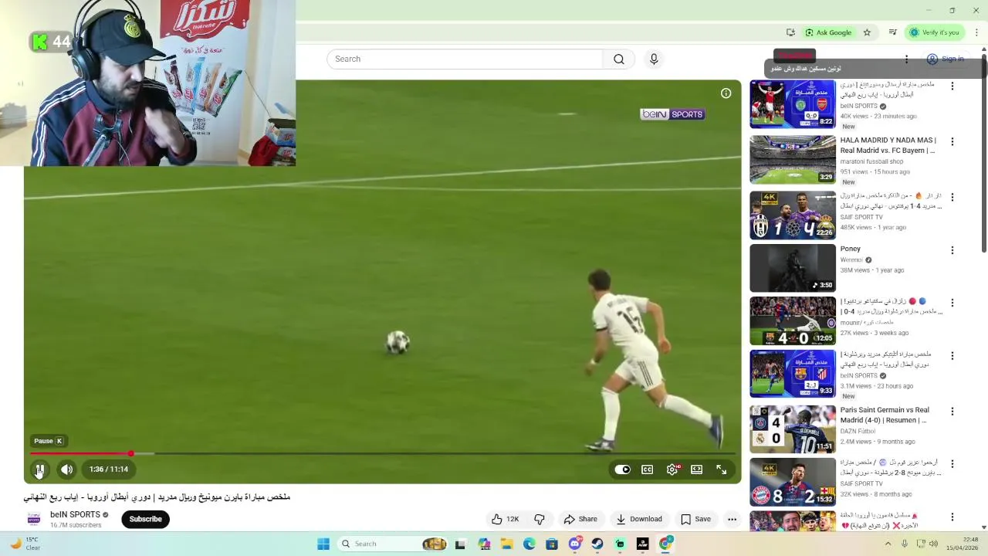Viewport: 988px width, 556px height.
Task: Switch to theater mode in the player
Action: point(696,470)
